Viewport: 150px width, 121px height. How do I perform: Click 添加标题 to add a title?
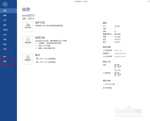point(117,37)
